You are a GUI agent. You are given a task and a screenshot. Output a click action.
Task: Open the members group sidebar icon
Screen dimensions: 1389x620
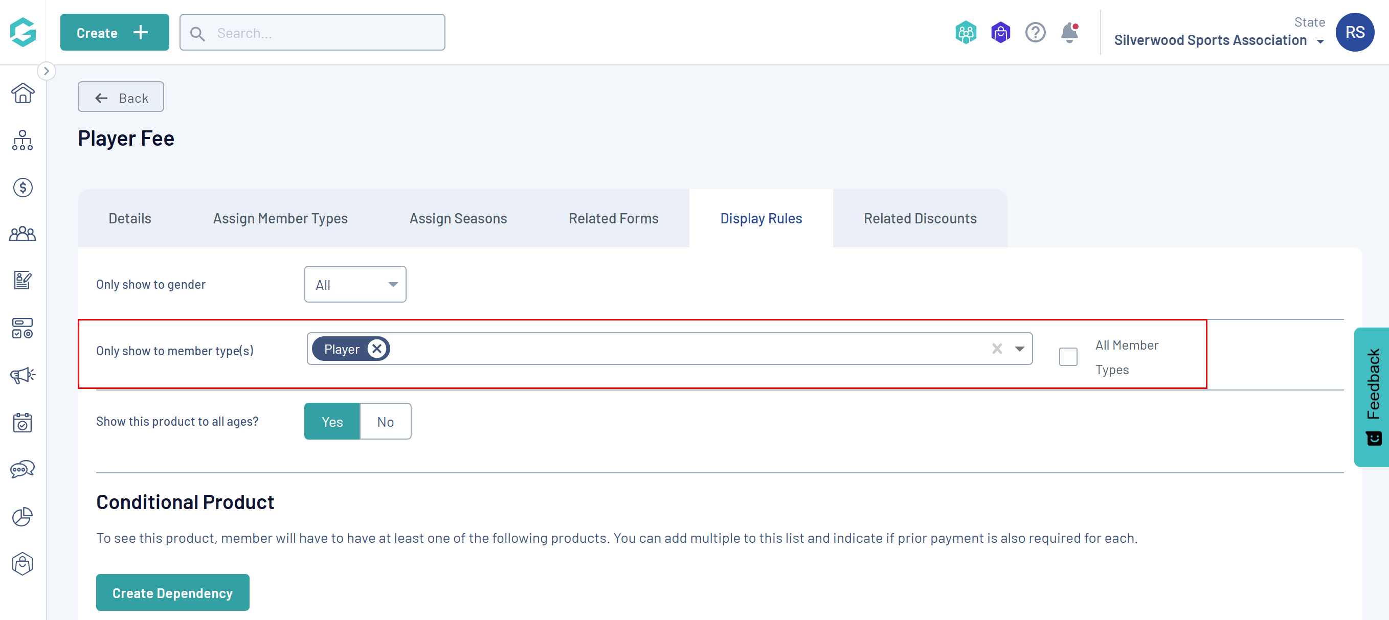(23, 234)
